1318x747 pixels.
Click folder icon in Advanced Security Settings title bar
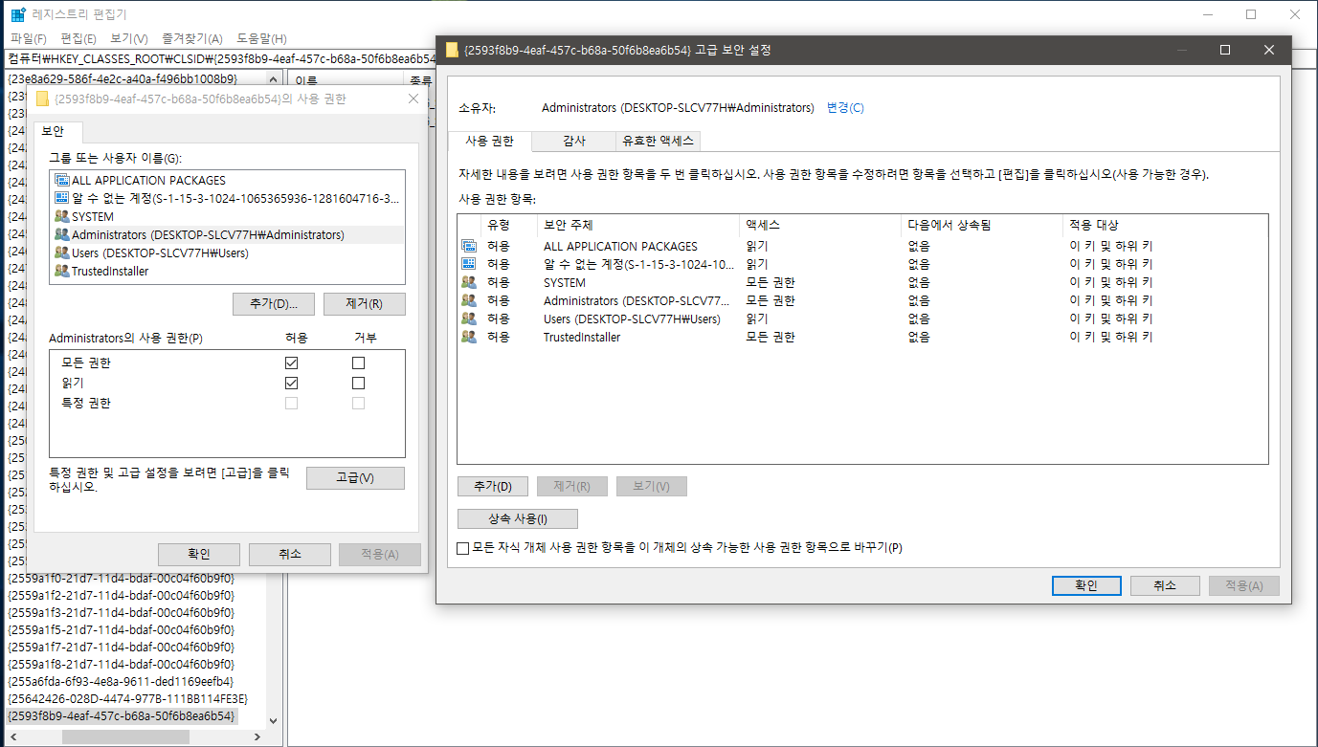tap(452, 50)
